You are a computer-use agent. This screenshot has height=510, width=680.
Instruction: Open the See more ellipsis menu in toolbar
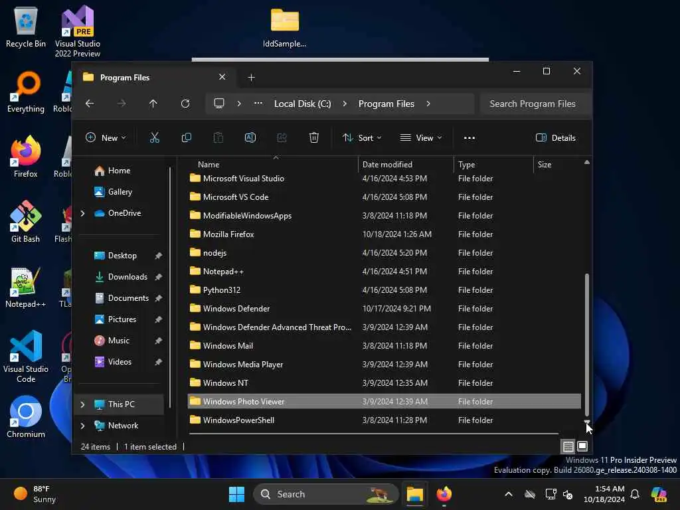469,138
